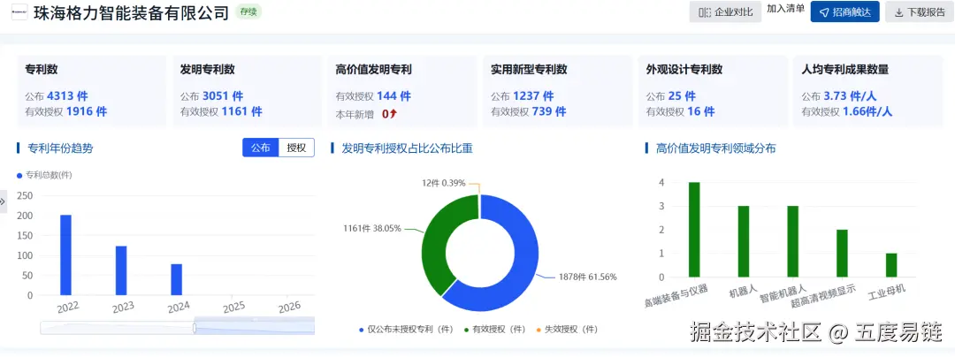This screenshot has height=357, width=955.
Task: Click the 2026 axis label
Action: 288,308
